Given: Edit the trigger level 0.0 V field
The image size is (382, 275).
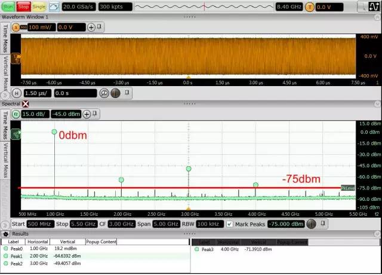Looking at the screenshot, I should (329, 7).
